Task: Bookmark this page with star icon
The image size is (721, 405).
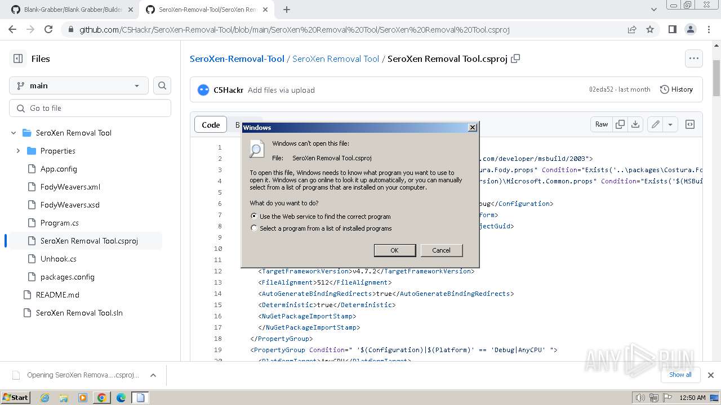Action: (650, 29)
